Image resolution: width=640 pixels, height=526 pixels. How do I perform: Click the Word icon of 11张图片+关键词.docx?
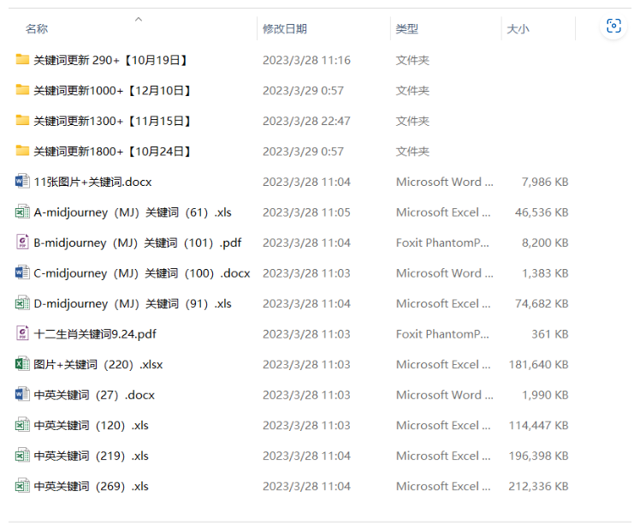(x=22, y=182)
